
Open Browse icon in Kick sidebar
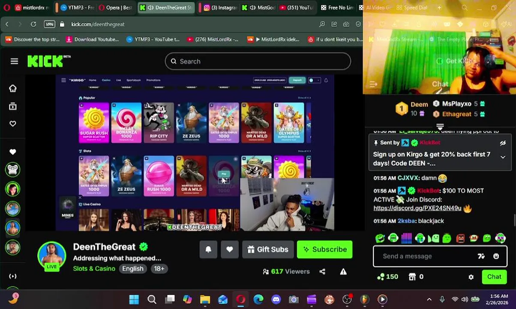(13, 106)
